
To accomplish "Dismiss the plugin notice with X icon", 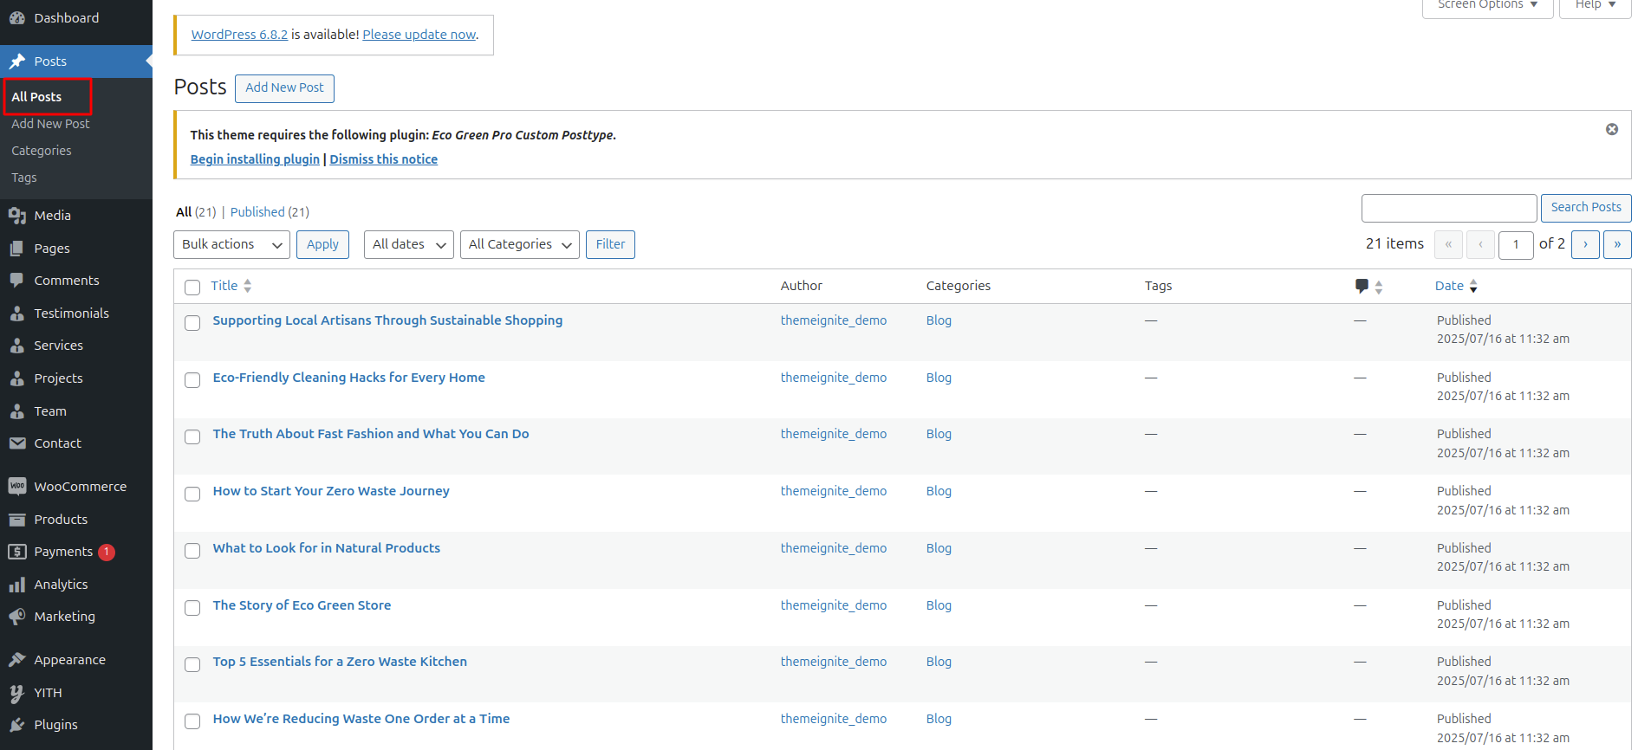I will pos(1611,129).
